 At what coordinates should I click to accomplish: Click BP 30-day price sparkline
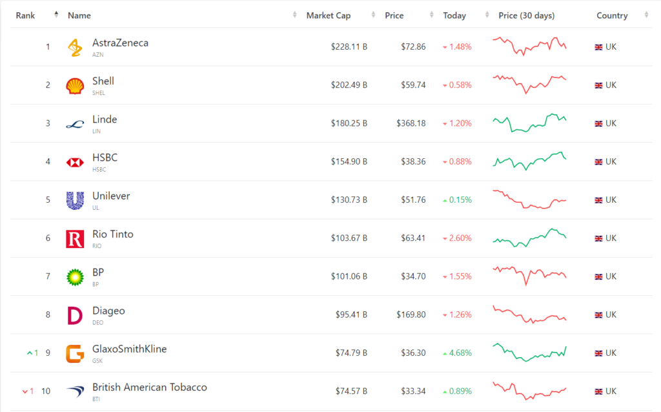(529, 276)
